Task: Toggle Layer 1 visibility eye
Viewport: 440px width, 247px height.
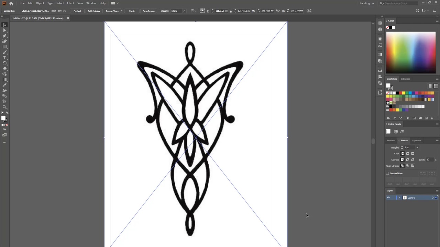Action: click(388, 198)
